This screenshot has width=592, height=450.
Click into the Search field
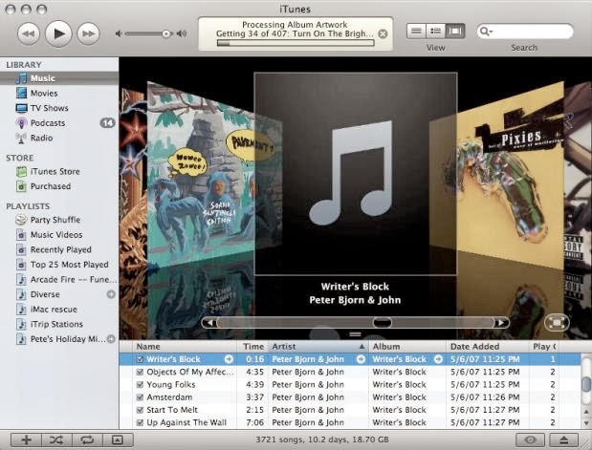point(525,32)
